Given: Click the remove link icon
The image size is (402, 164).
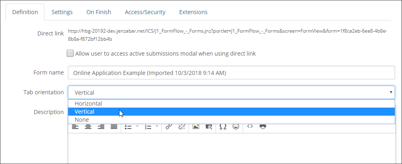Looking at the screenshot, I should tap(182, 127).
